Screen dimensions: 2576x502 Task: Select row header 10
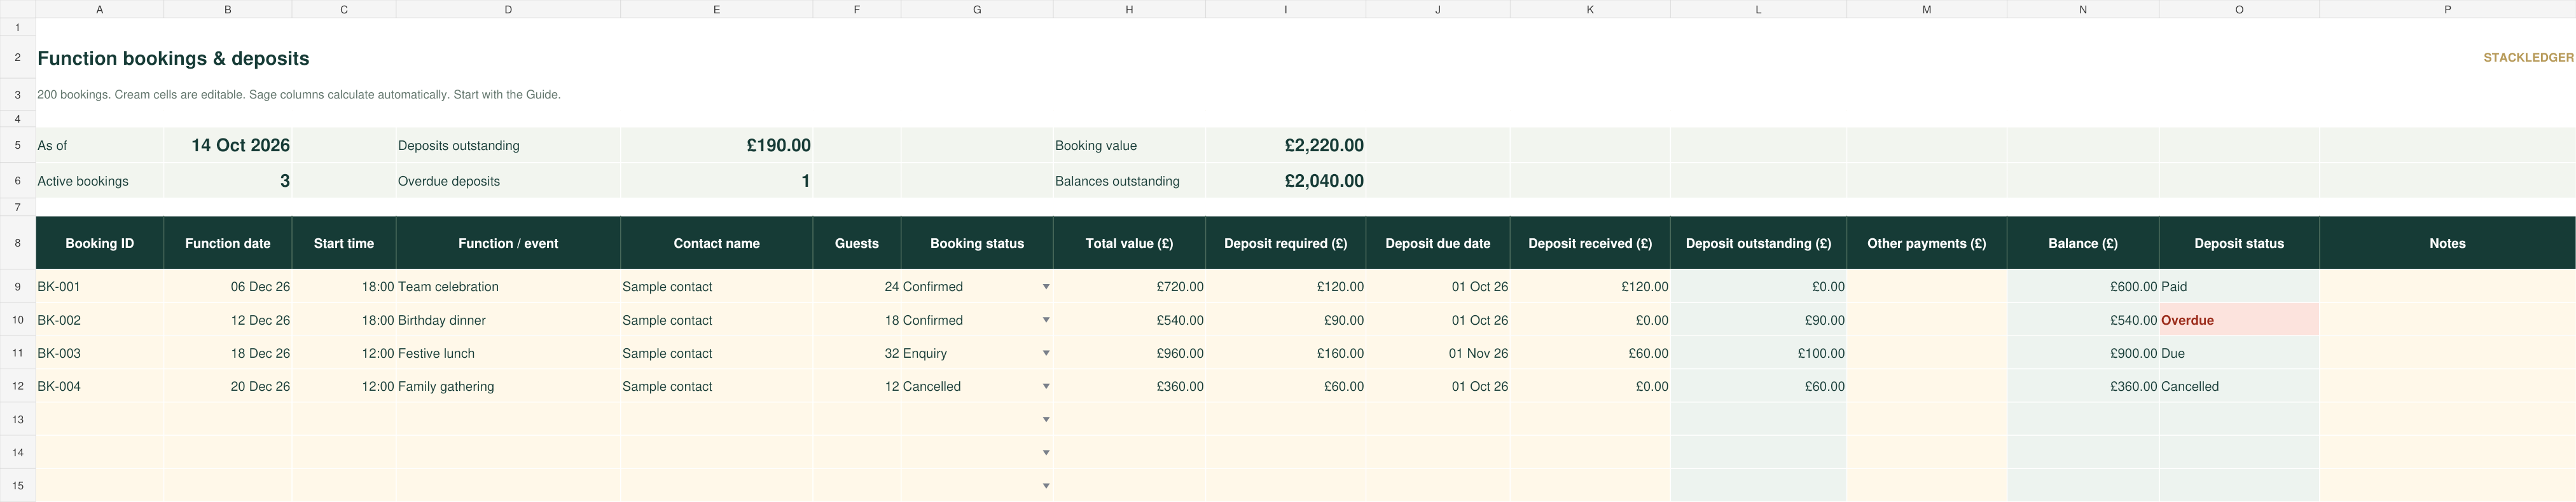(18, 320)
